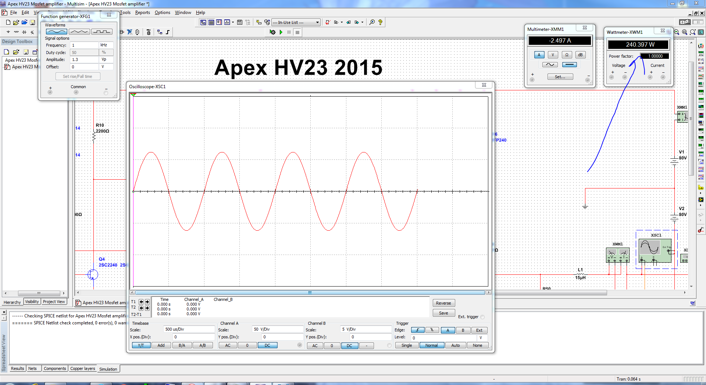
Task: Select Function generator from instruments toolbar
Action: coord(701,54)
